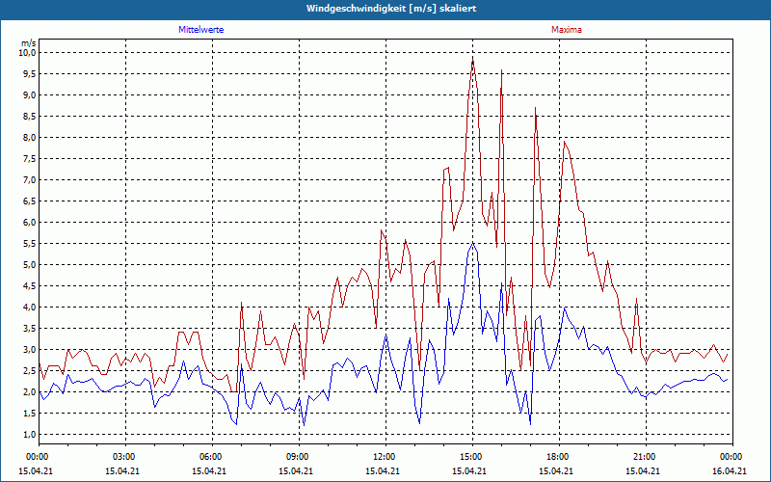This screenshot has width=771, height=482.
Task: Click the Mittelwerte legend label
Action: 200,30
